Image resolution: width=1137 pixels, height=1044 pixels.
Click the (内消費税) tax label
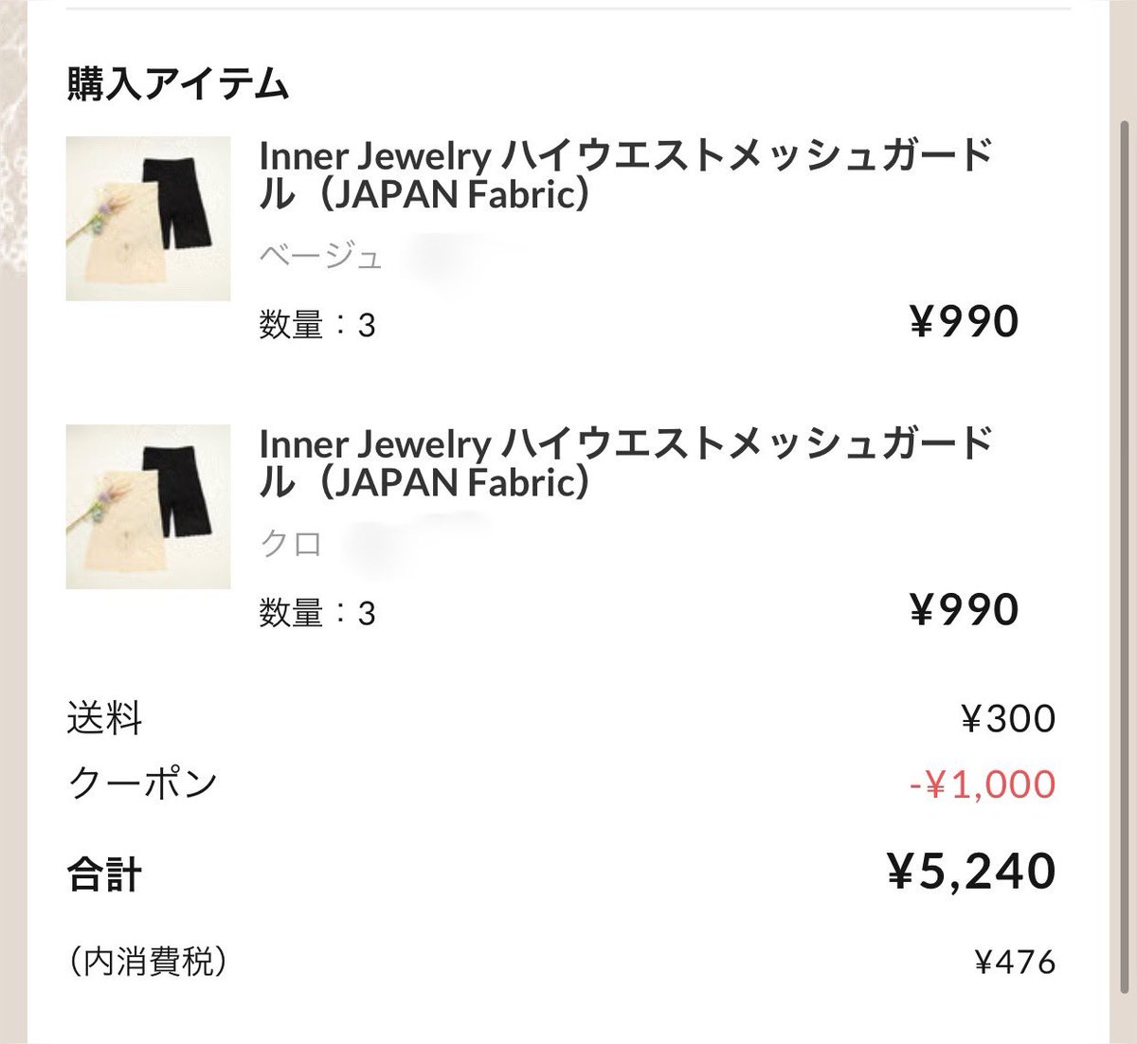click(x=148, y=963)
